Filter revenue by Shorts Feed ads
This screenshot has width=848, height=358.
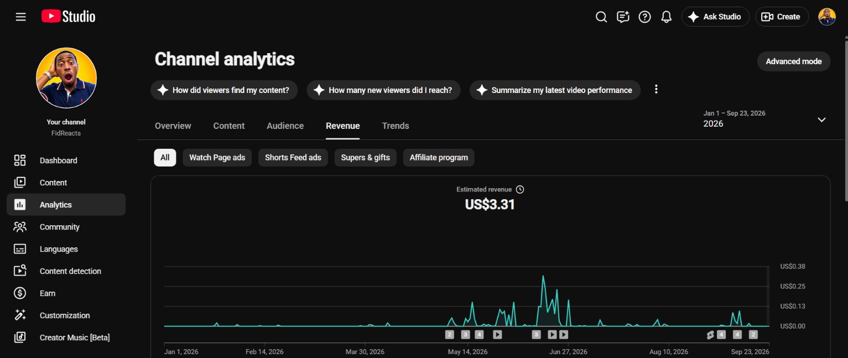click(x=293, y=158)
